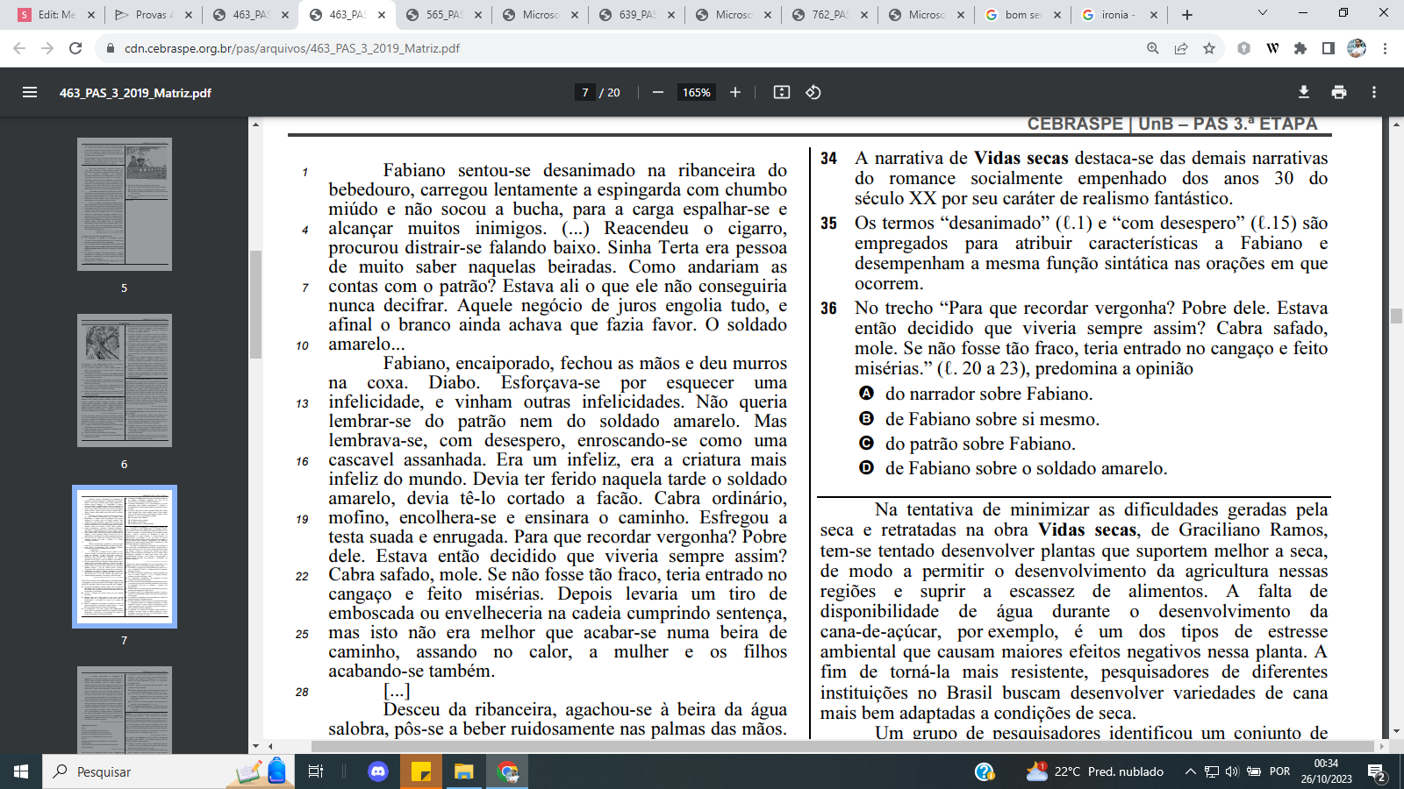Open Chrome three-dot menu
Screen dimensions: 1404x789
(x=1385, y=48)
